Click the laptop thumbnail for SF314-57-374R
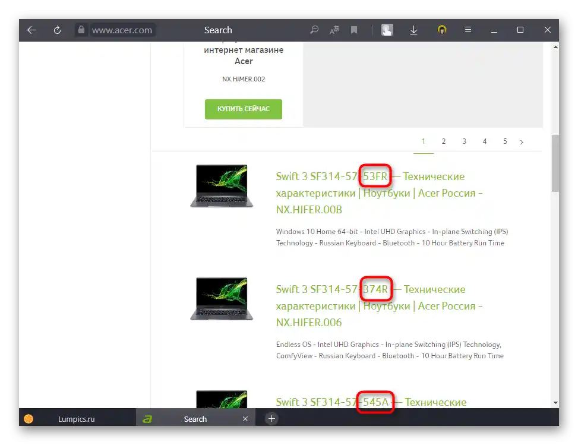 click(x=222, y=299)
